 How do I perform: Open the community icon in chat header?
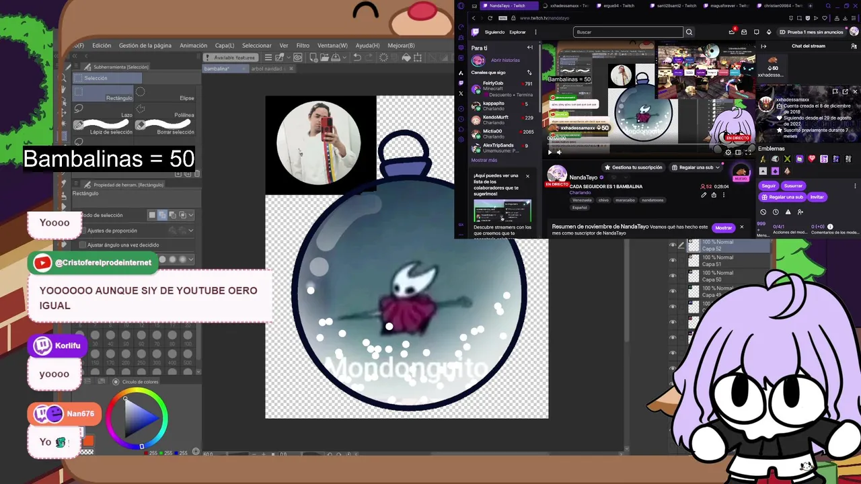[x=855, y=46]
